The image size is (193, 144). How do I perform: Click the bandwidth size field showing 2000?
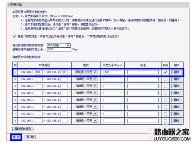tap(59, 50)
